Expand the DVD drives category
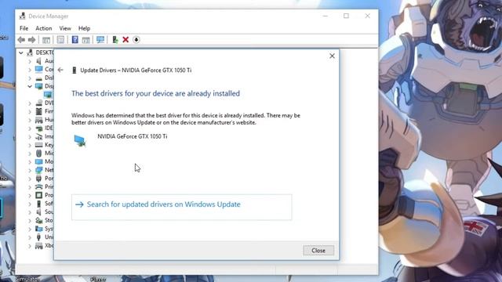This screenshot has width=502, height=282. 30,103
